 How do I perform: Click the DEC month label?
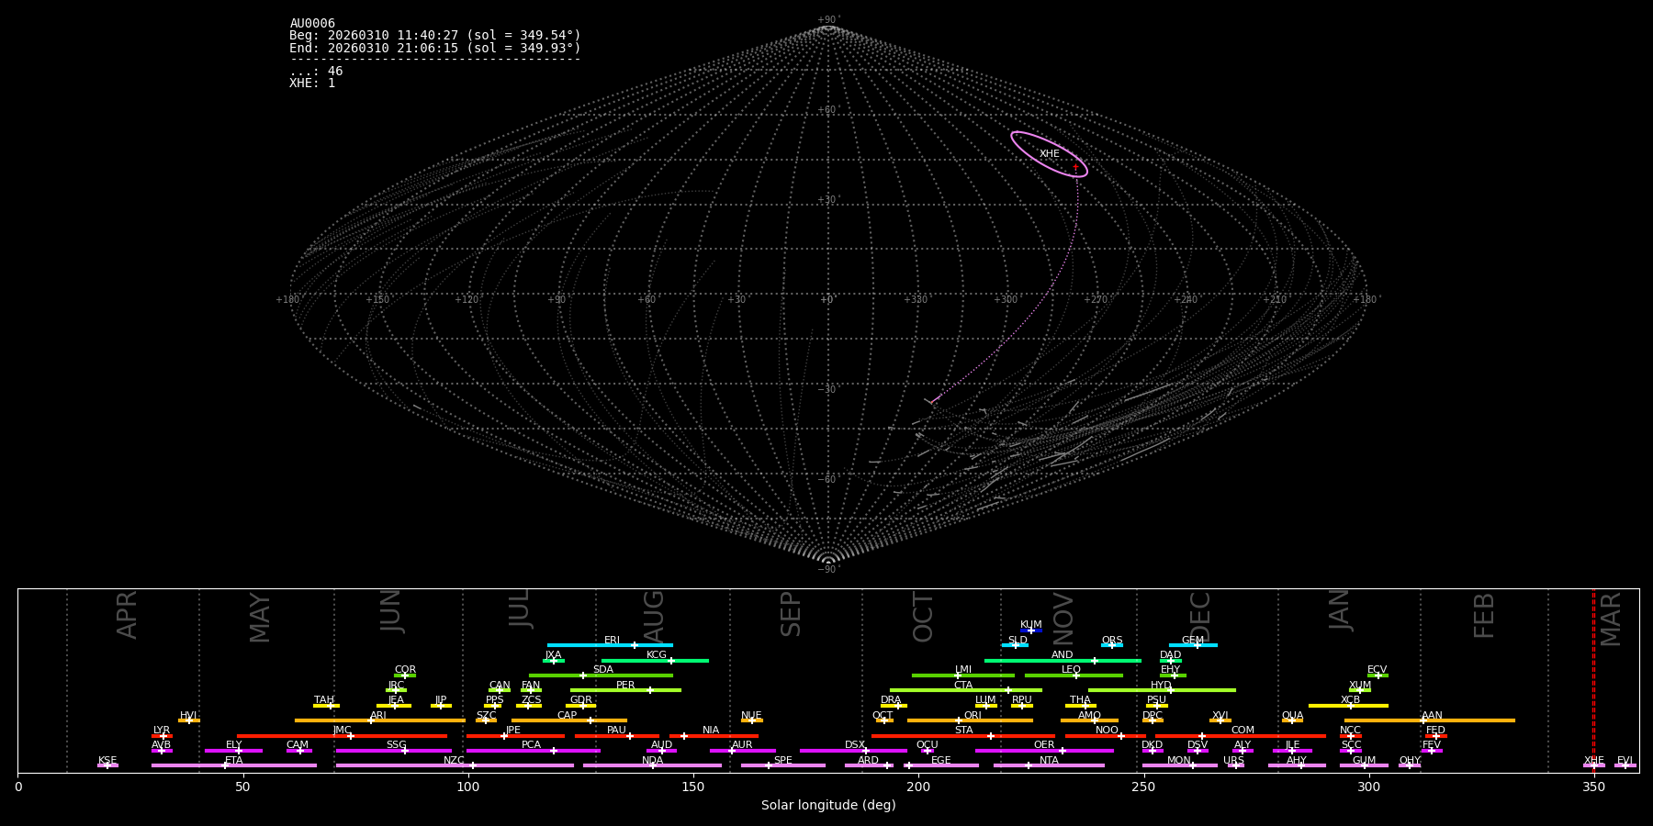click(x=1201, y=617)
